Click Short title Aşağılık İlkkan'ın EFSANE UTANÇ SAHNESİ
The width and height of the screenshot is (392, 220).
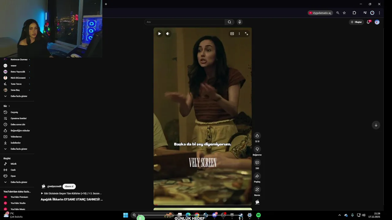(x=72, y=200)
